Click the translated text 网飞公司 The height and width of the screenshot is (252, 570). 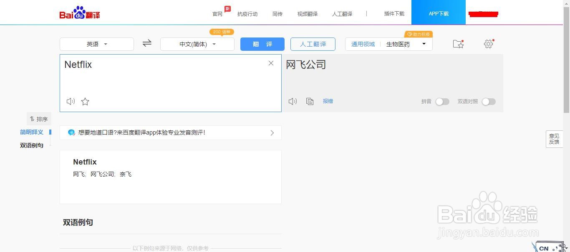coord(306,65)
